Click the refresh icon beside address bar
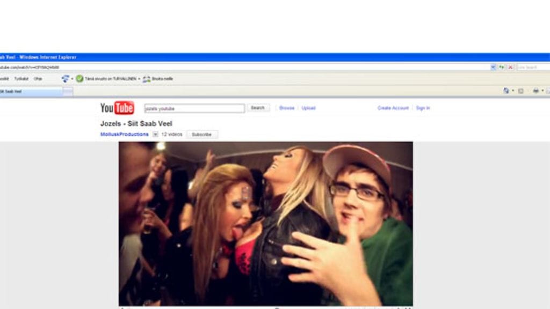Image resolution: width=550 pixels, height=309 pixels. click(502, 67)
